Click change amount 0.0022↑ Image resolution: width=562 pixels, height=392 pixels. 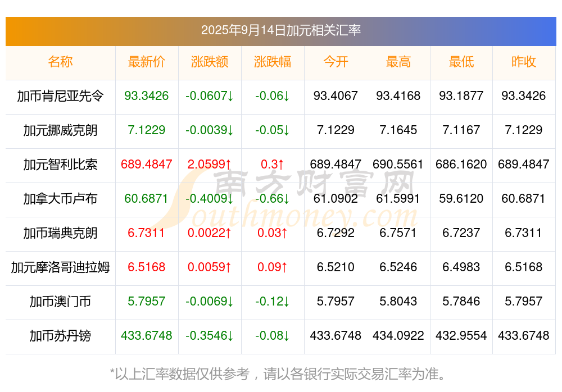210,233
